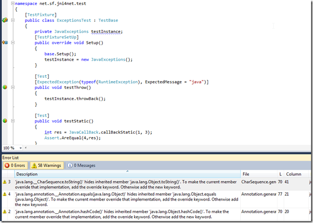Click the test status icon beside ExceptionsTest class
This screenshot has width=313, height=223.
[5, 20]
